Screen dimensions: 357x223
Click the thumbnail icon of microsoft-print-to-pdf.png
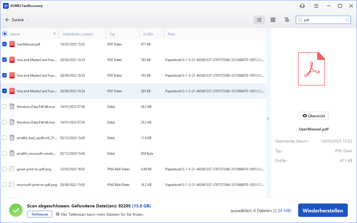click(x=12, y=185)
